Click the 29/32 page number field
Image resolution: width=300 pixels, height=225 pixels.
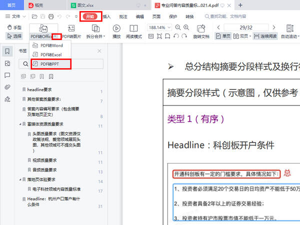click(x=246, y=27)
